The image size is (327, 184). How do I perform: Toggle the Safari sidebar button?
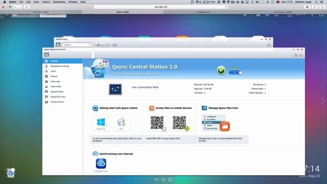[27, 7]
